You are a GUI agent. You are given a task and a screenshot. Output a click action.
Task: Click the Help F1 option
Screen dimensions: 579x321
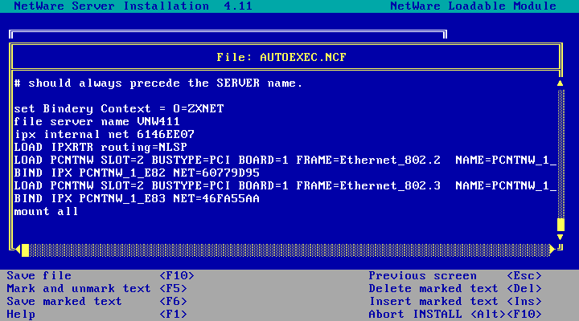point(96,315)
